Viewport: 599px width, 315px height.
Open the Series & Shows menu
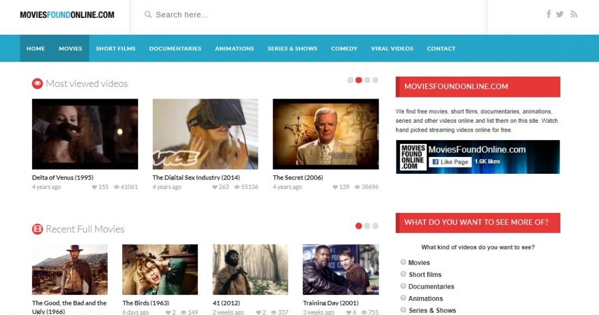(x=292, y=49)
